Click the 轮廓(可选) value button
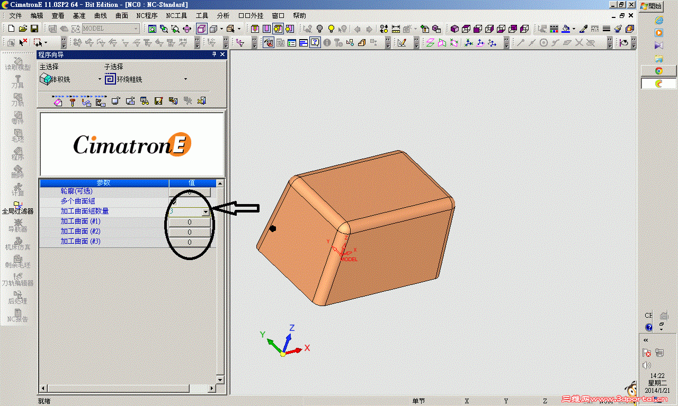 190,192
